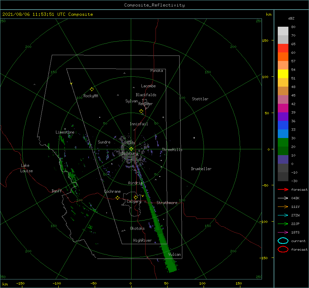Click the asterisk marker east of Innisfail
Viewport: 309px width, 288px height.
[x=163, y=117]
